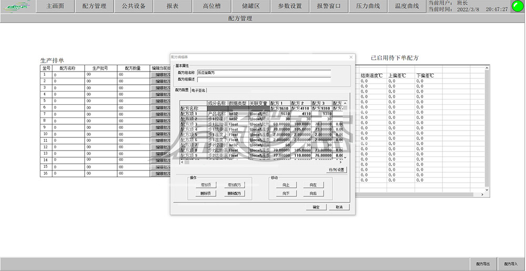This screenshot has width=526, height=271.
Task: Click the green status indicator light
Action: (517, 7)
